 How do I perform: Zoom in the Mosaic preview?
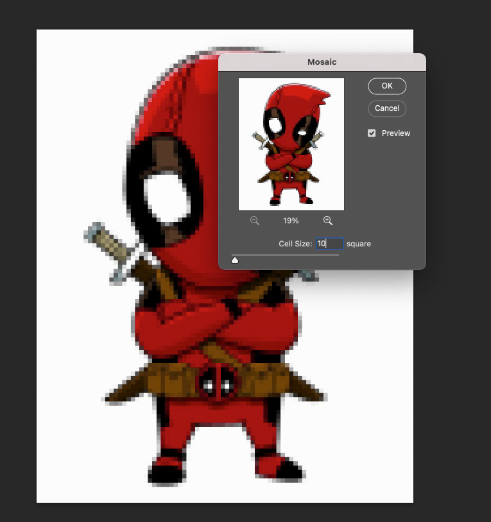pos(327,221)
